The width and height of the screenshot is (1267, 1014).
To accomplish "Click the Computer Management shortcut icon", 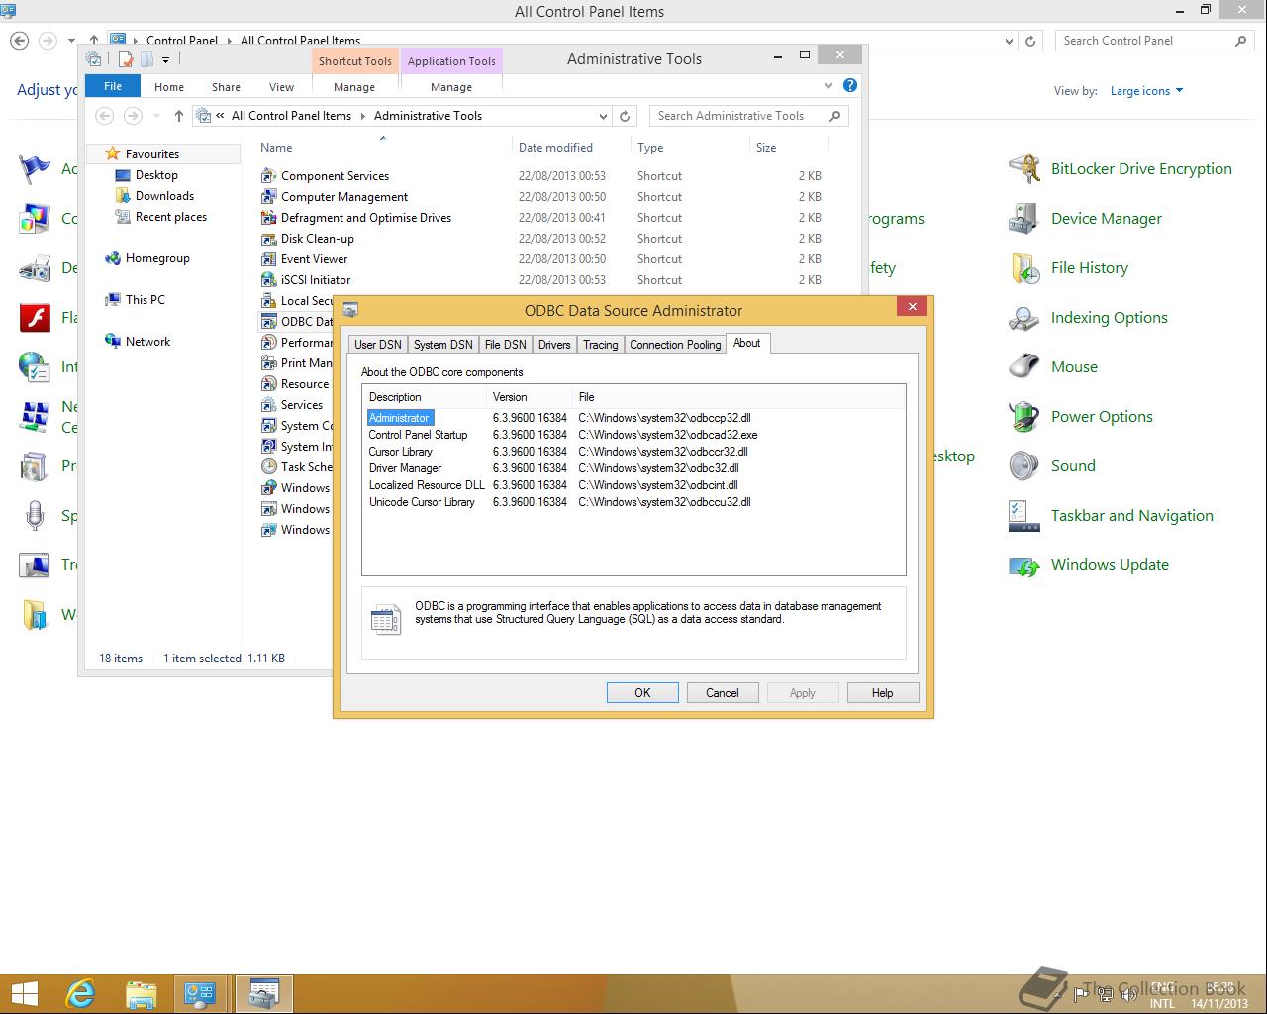I will [x=268, y=197].
